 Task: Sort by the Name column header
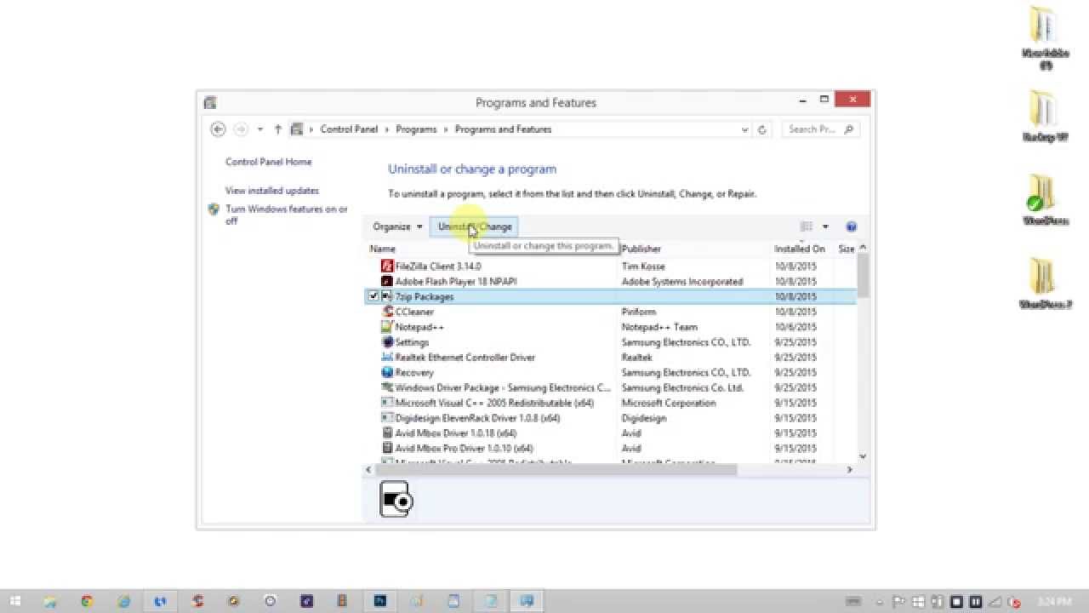(383, 249)
